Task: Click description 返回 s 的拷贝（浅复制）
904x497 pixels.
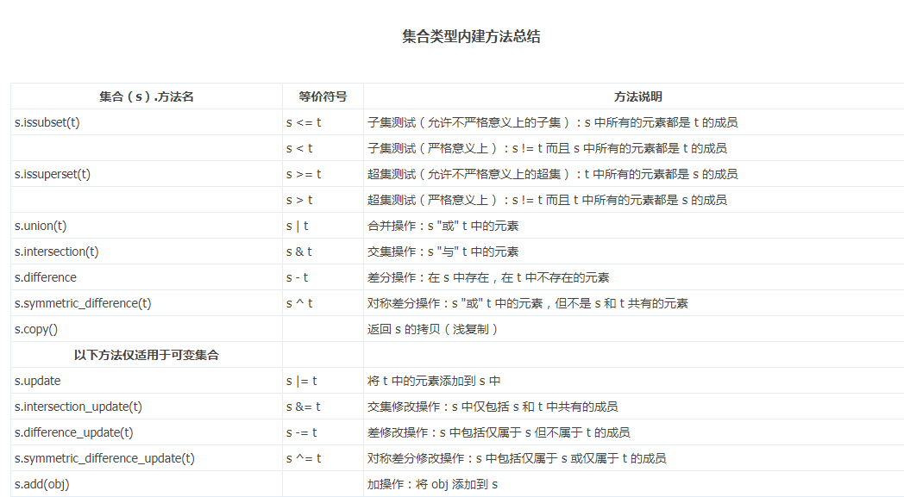Action: pos(432,329)
